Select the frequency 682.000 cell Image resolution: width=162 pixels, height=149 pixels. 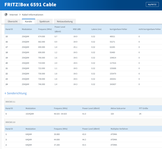[42, 42]
